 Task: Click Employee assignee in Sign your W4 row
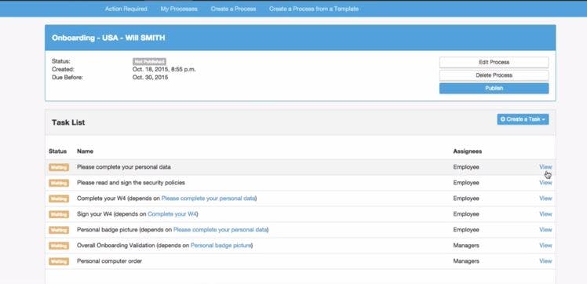coord(465,214)
